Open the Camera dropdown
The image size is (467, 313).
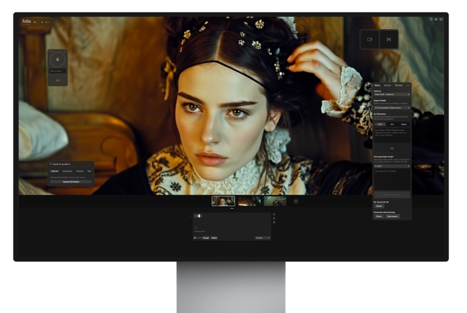392,94
